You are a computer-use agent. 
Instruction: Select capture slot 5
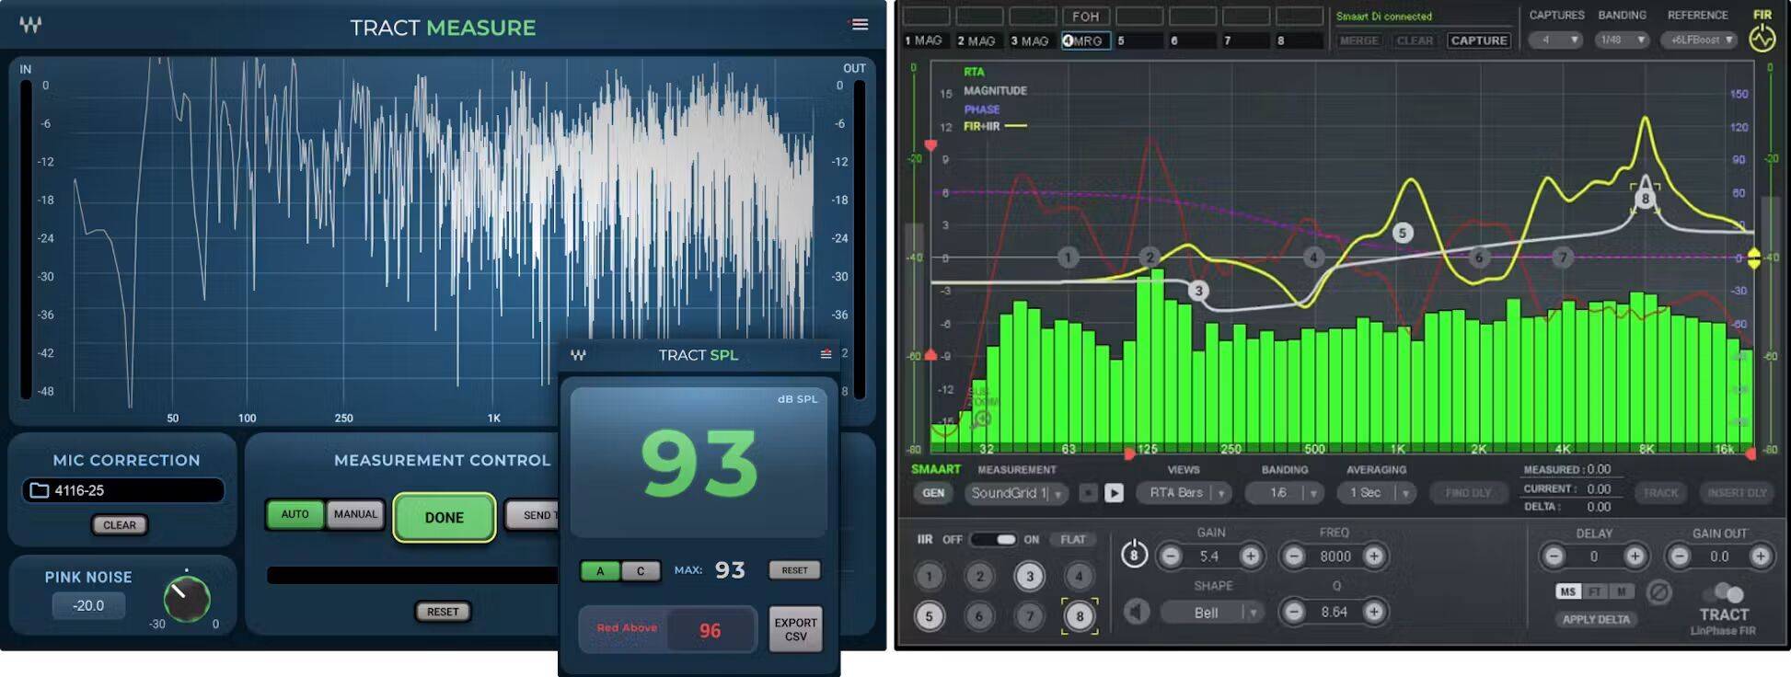(x=1139, y=40)
